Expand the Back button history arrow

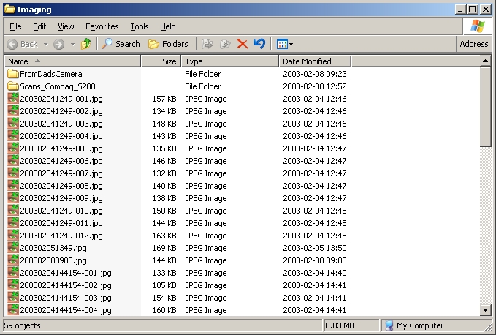[x=44, y=44]
